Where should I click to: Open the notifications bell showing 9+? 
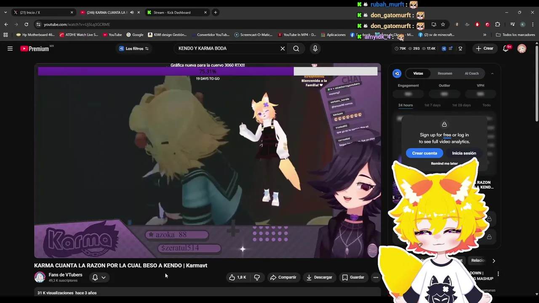(x=506, y=48)
